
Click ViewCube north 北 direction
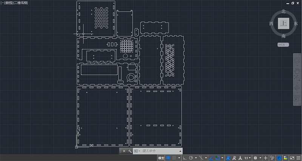pos(284,12)
